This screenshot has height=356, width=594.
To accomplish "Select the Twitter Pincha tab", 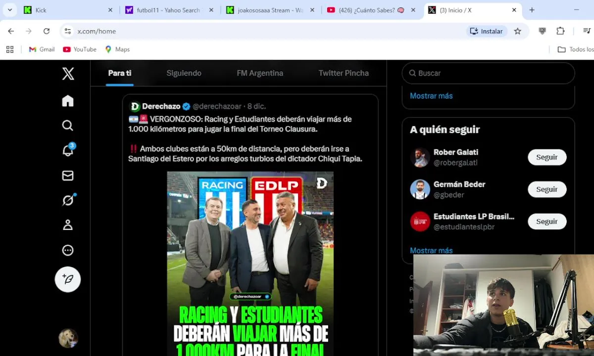I will click(x=344, y=73).
